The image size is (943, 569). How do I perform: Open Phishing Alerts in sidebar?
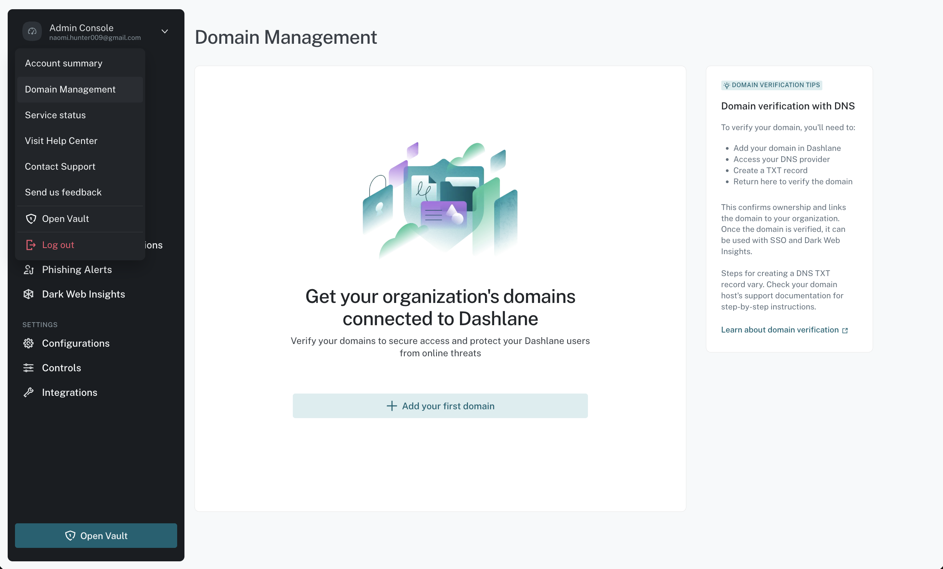coord(77,270)
